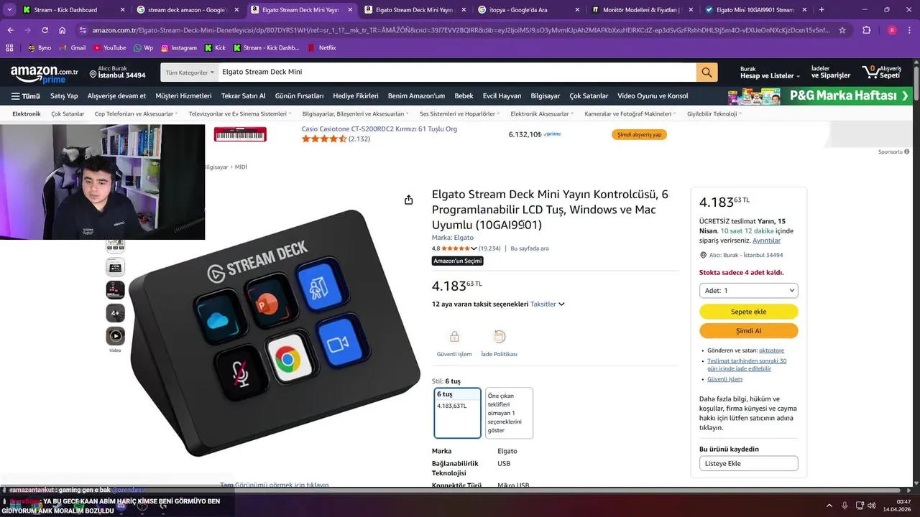
Task: Open the shopping cart icon
Action: (x=871, y=72)
